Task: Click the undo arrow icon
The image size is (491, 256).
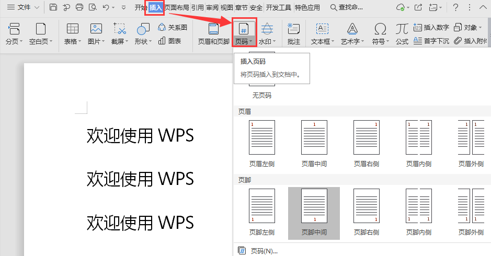Action: pos(106,7)
